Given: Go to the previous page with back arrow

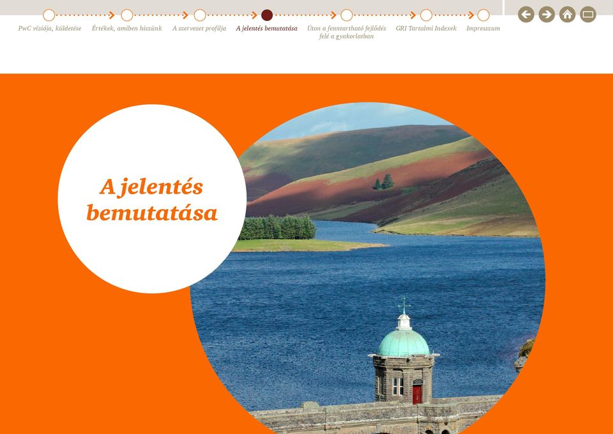Looking at the screenshot, I should (526, 15).
